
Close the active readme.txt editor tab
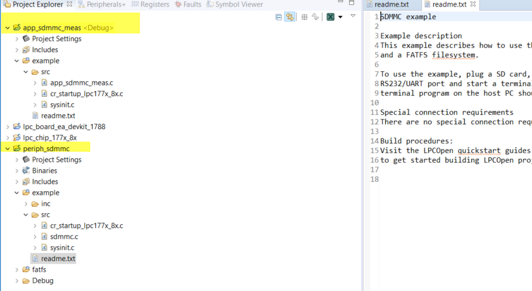coord(473,4)
